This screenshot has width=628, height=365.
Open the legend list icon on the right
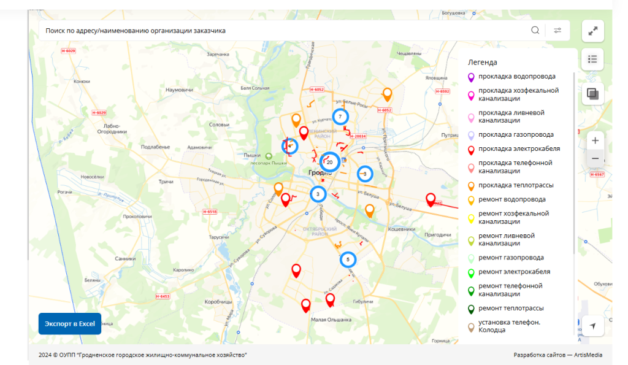pos(592,58)
